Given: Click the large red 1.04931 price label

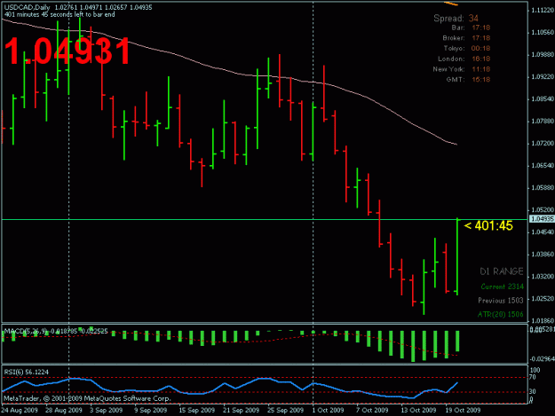Looking at the screenshot, I should click(67, 51).
